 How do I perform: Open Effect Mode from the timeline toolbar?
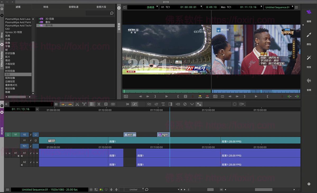[x=135, y=104]
